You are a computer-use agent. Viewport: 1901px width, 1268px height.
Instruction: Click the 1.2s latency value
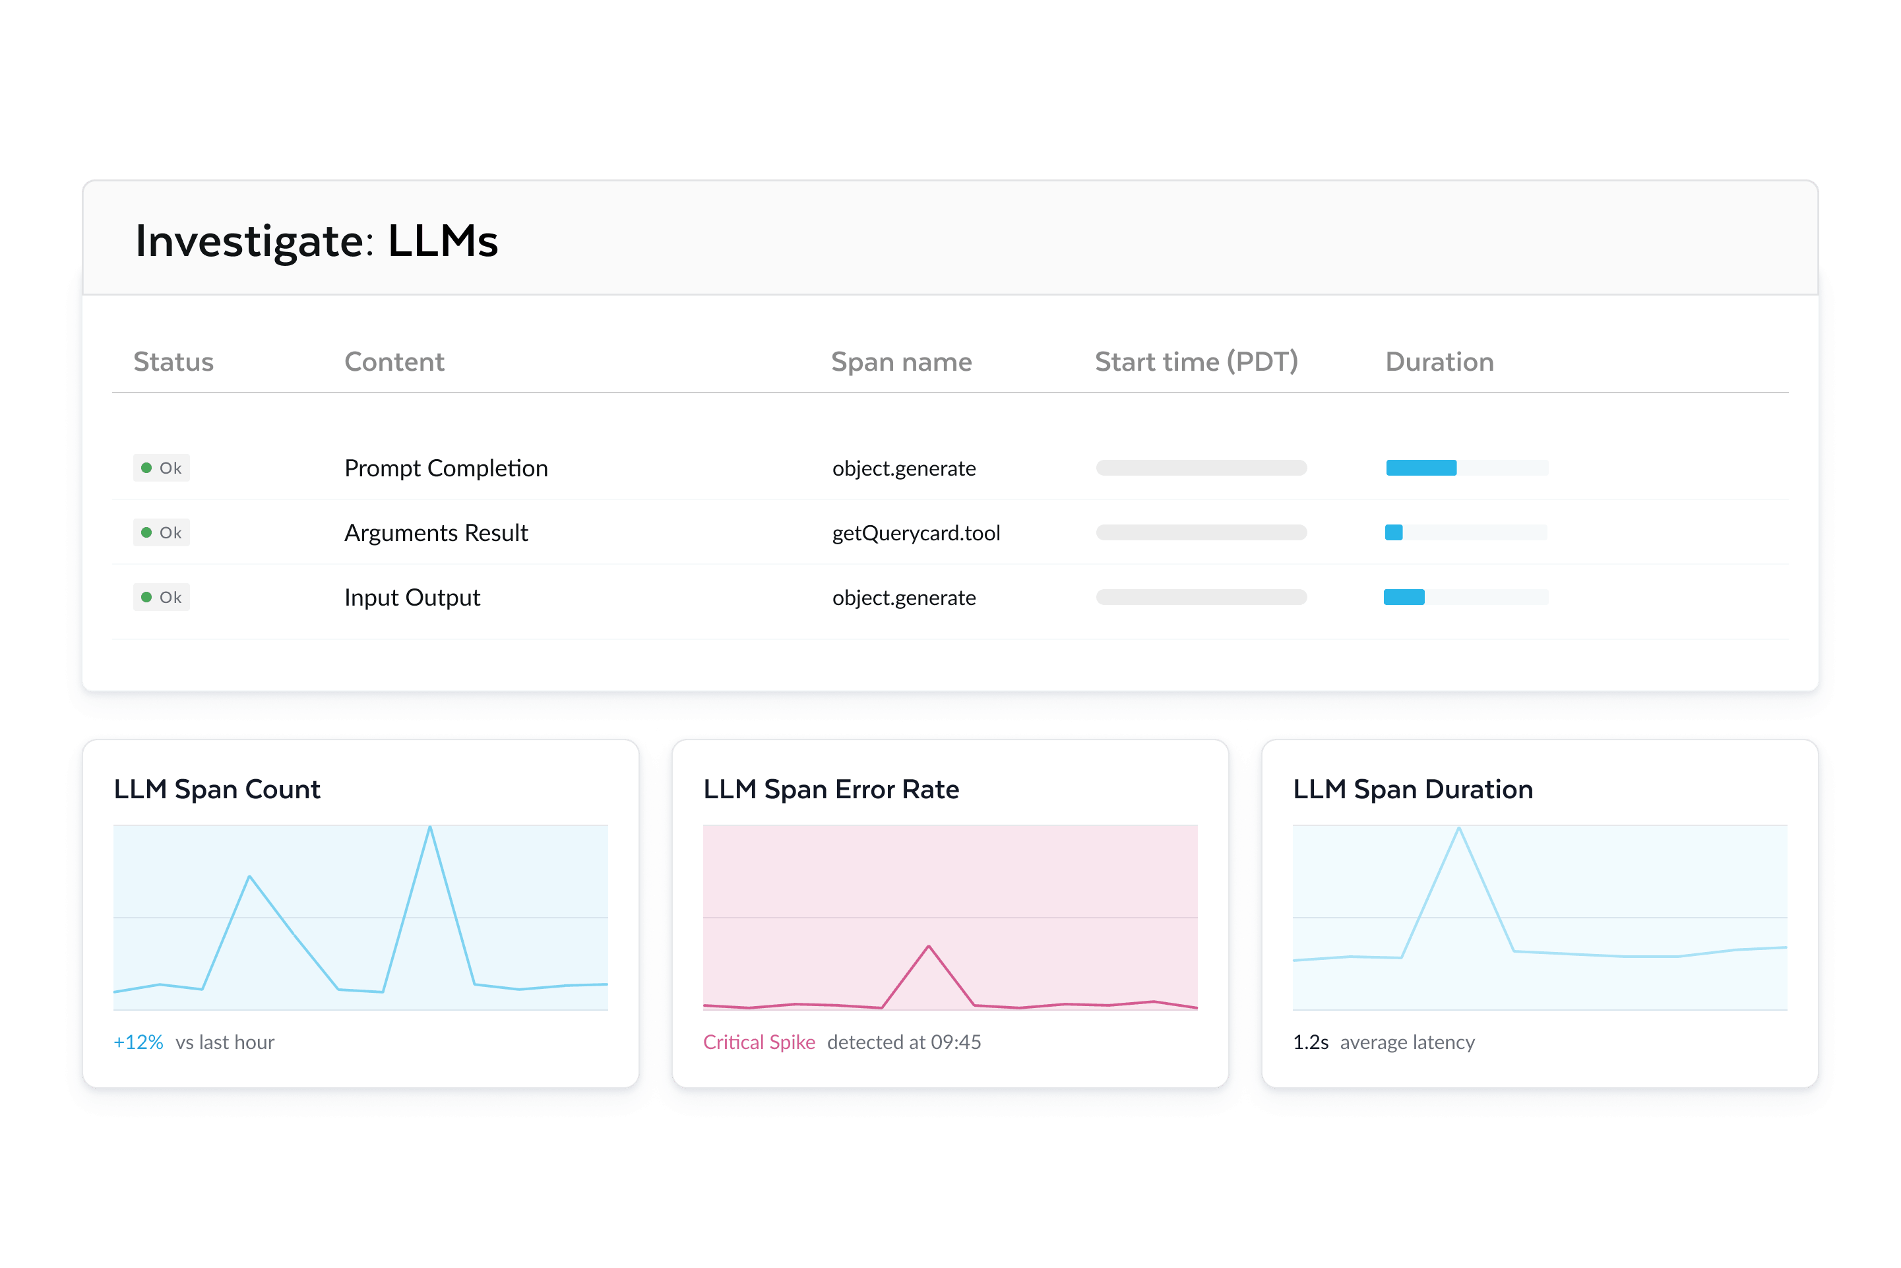click(x=1311, y=1042)
